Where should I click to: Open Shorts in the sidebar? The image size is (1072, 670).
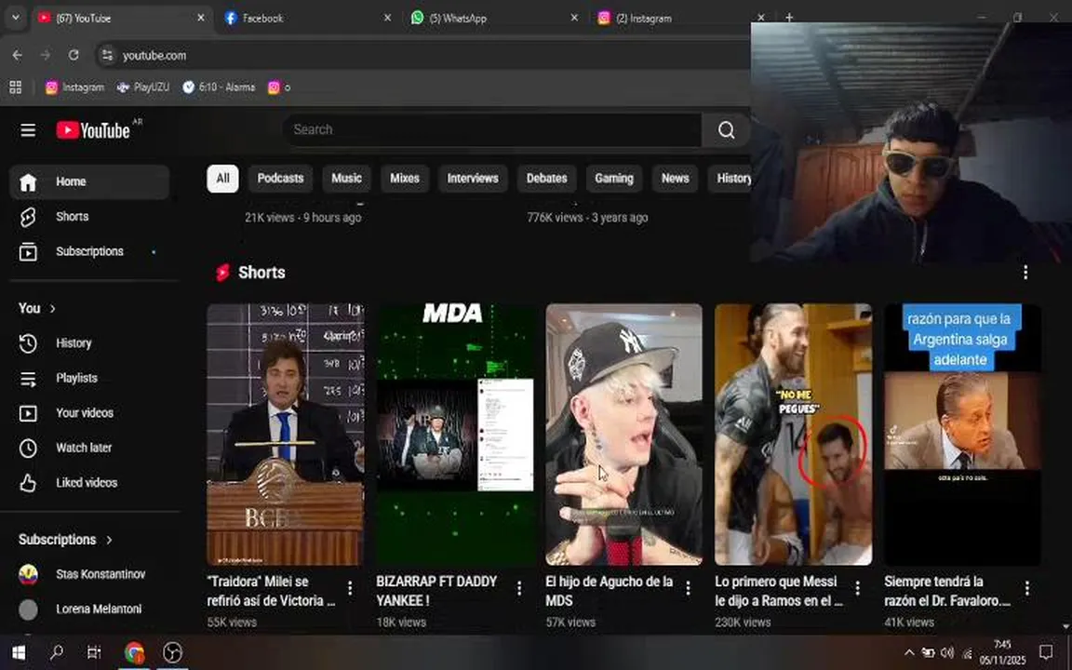click(x=89, y=217)
